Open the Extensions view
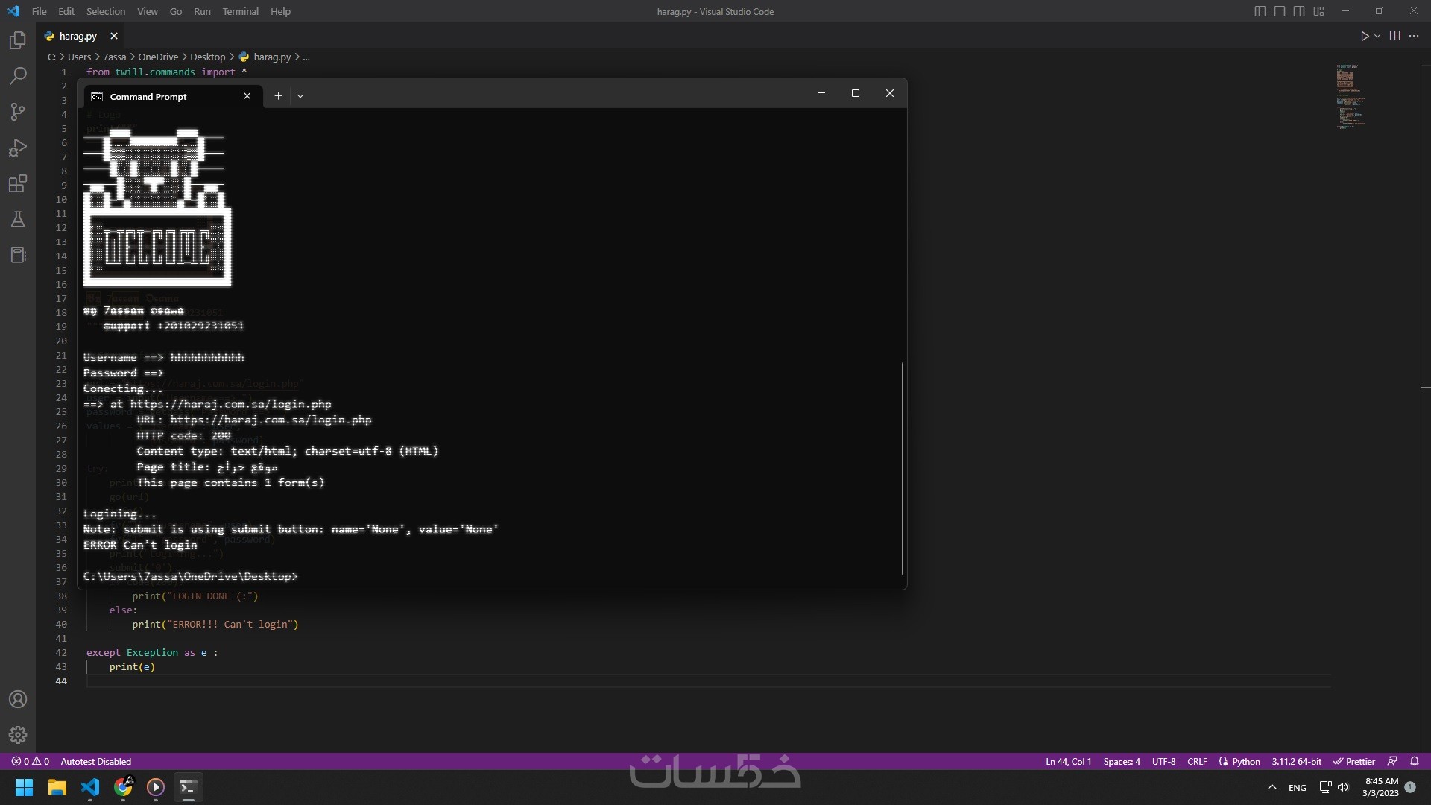The height and width of the screenshot is (805, 1431). click(x=18, y=183)
